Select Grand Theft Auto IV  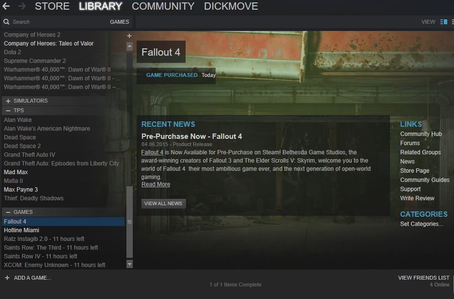tap(30, 155)
